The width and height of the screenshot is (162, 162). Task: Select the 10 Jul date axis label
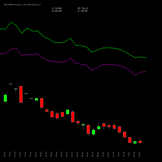103,155
